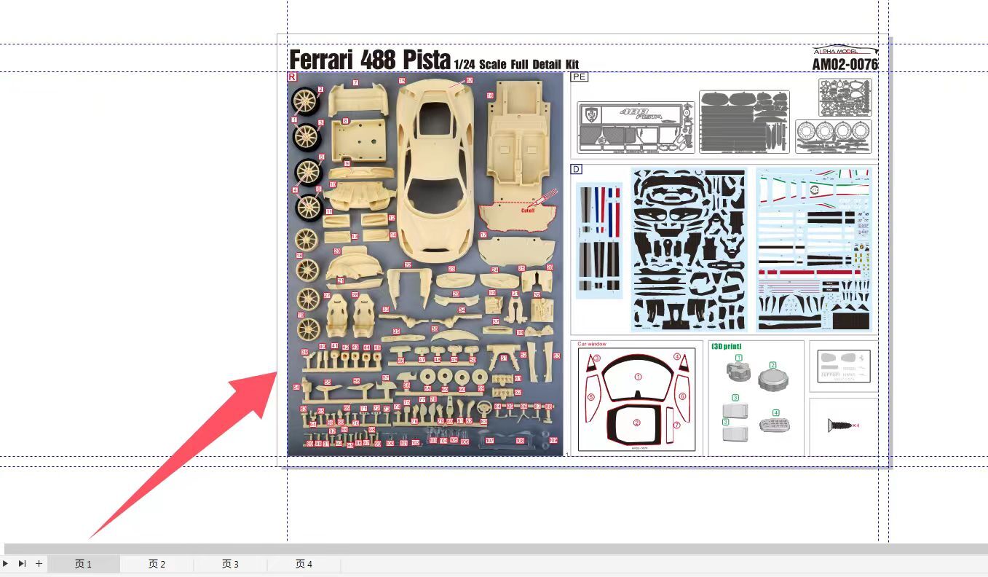Select the screw illustration marked ×4
Screen dimensions: 988x577
coord(843,425)
